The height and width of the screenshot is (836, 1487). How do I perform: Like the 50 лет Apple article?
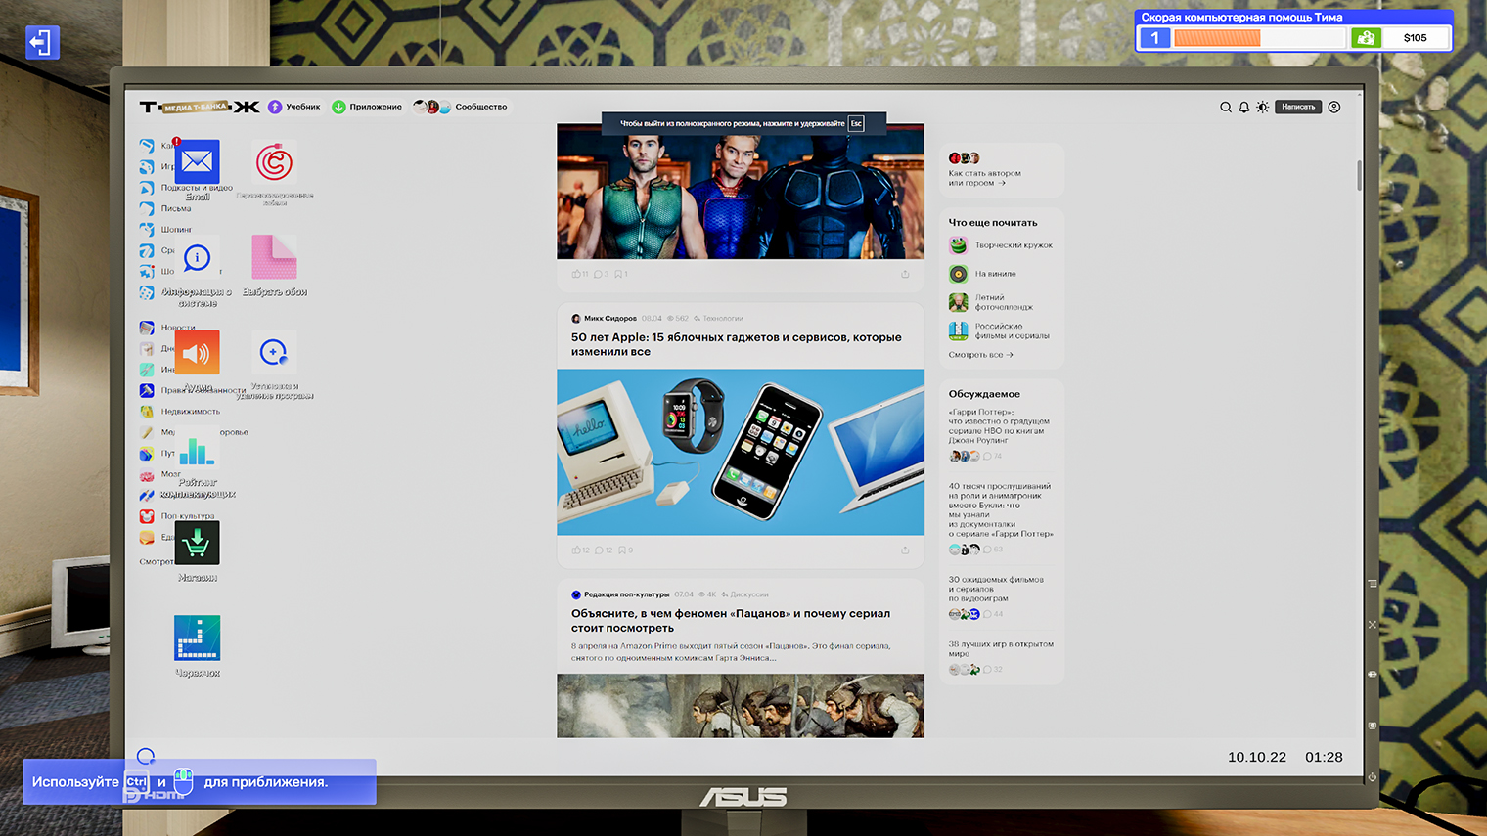click(x=580, y=550)
